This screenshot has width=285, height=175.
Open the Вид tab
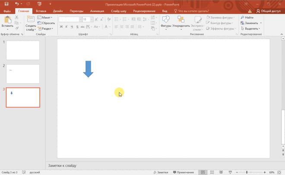coord(165,11)
